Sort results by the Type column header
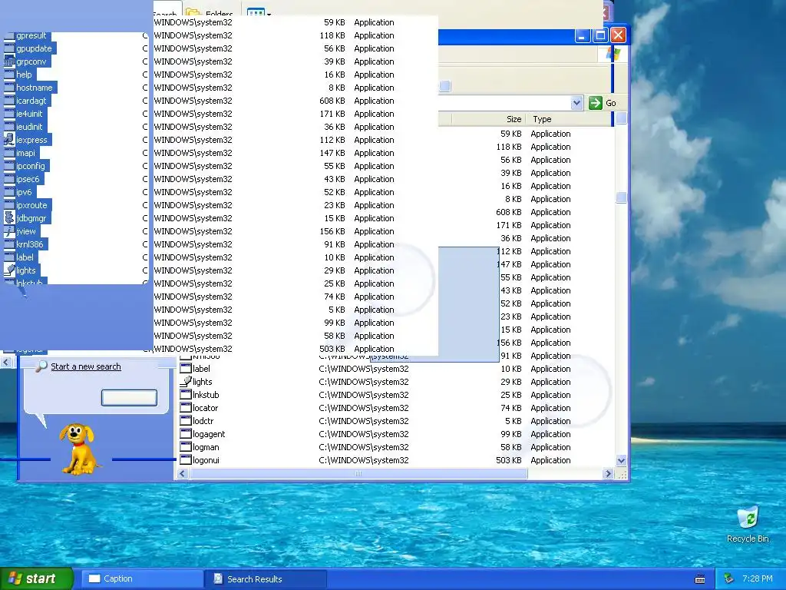The image size is (786, 590). tap(568, 119)
